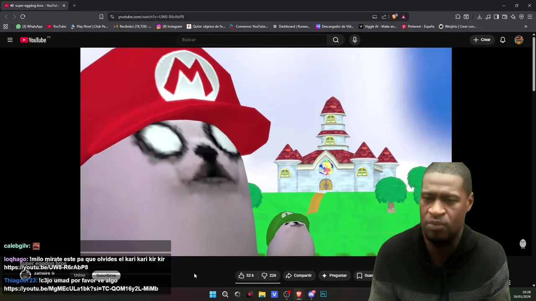Toggle the browser sidebar panel
The image size is (536, 301).
(496, 17)
